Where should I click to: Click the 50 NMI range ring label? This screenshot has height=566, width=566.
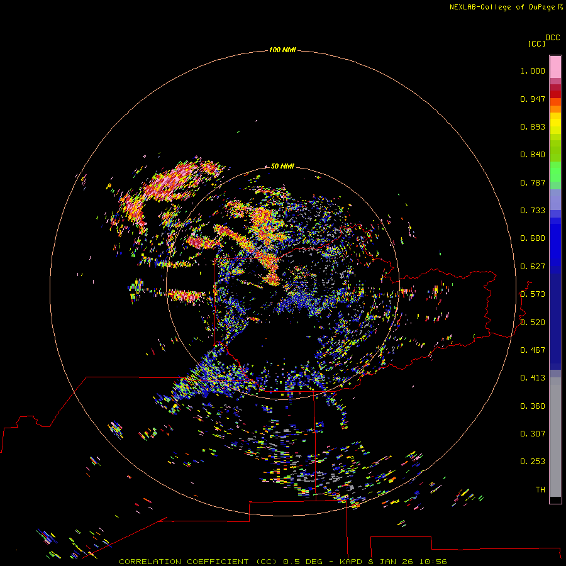(282, 166)
